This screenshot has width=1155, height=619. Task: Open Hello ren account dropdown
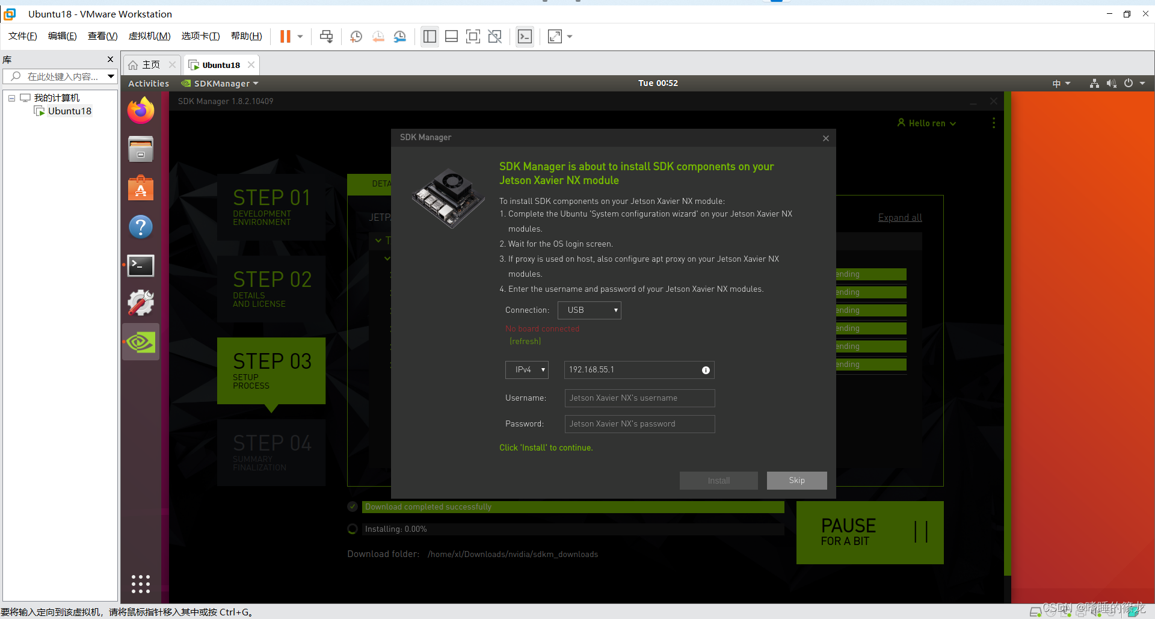pyautogui.click(x=926, y=123)
